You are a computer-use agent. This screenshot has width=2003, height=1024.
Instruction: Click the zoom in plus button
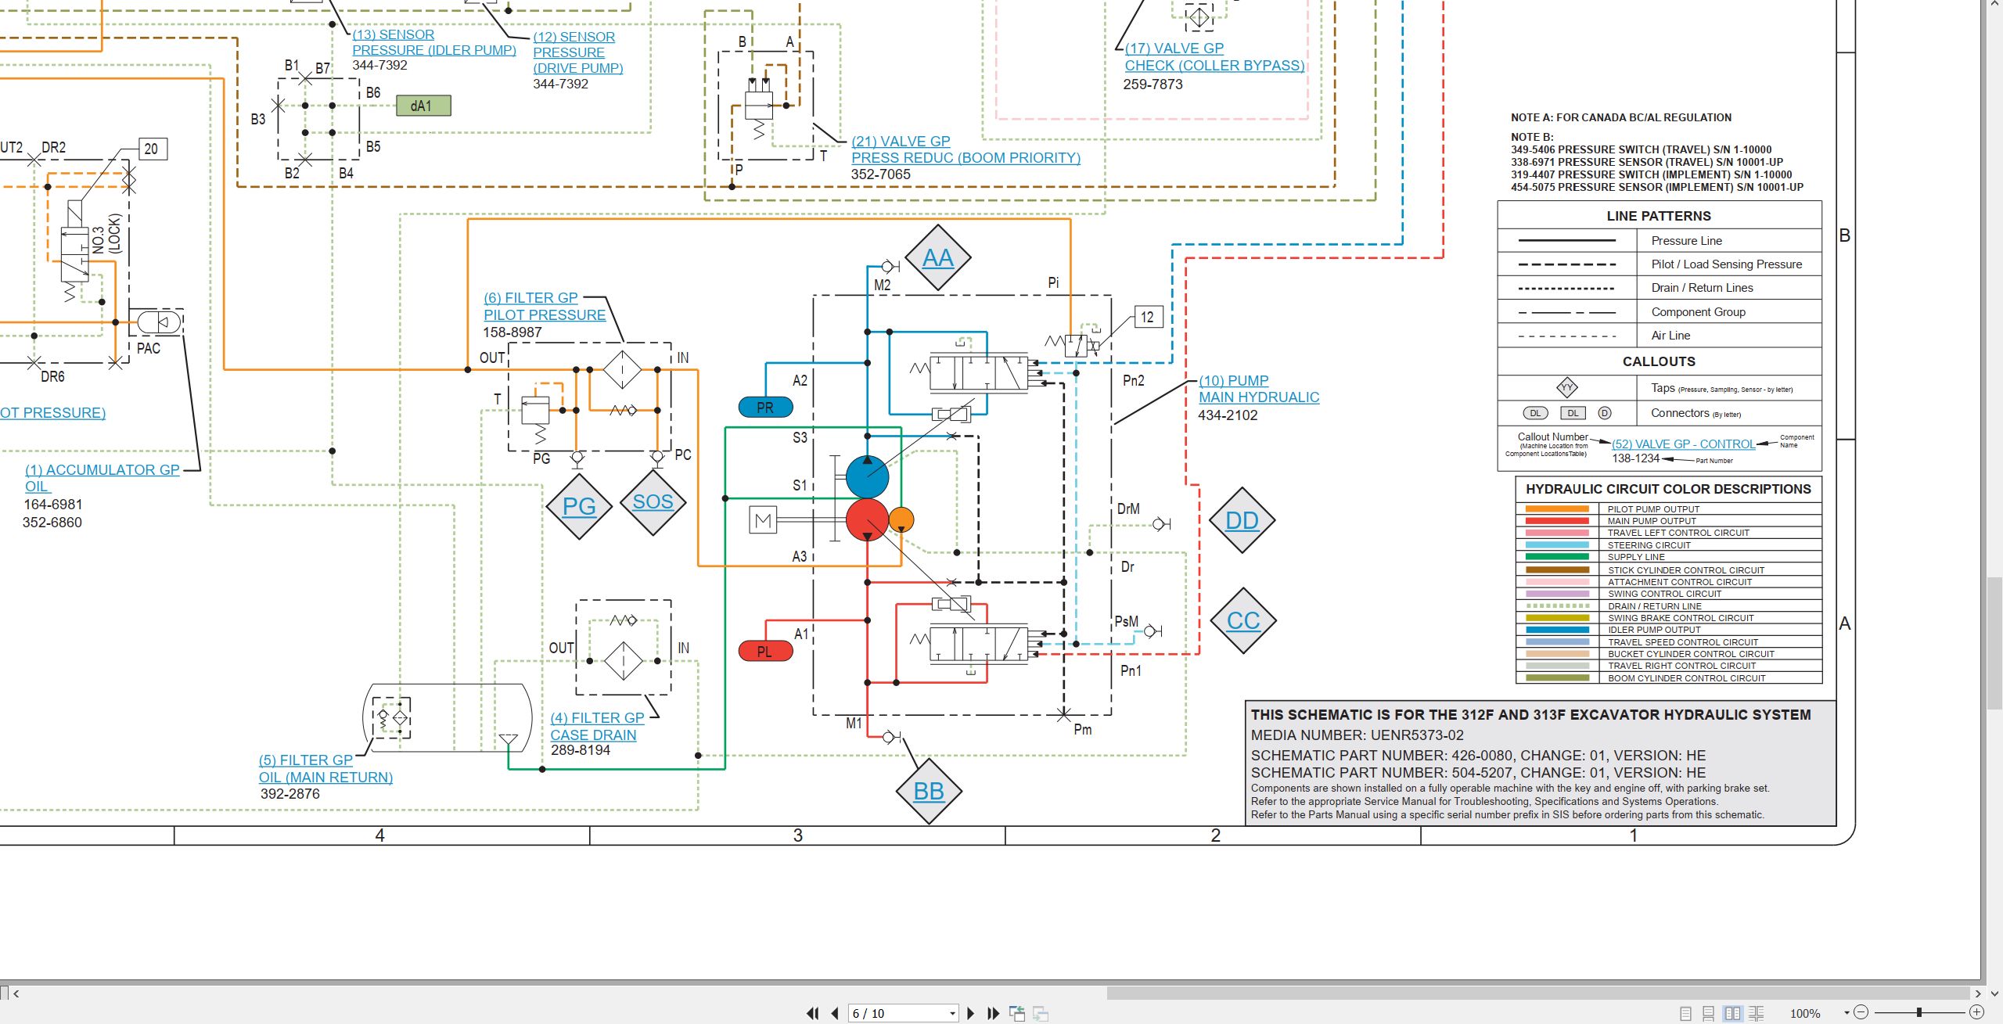click(x=1976, y=1012)
